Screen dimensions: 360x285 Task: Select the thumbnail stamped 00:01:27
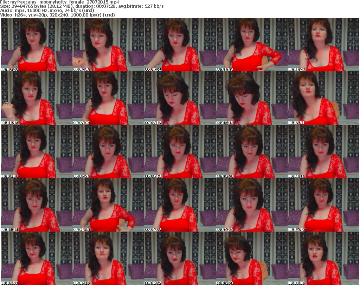323,45
